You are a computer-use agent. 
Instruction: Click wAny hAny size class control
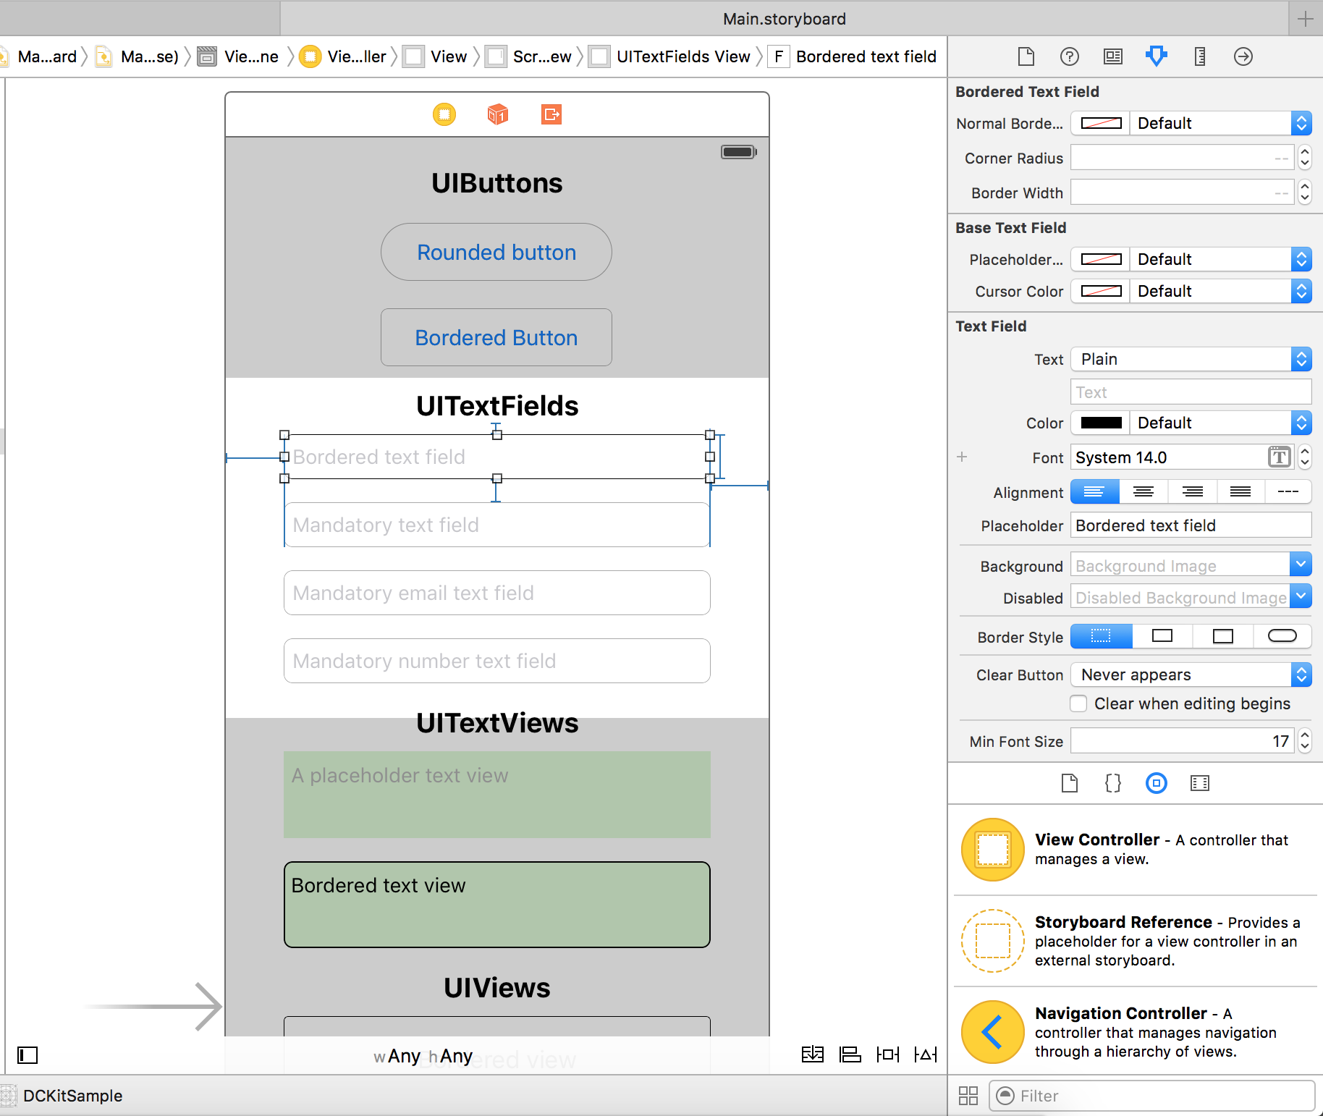coord(423,1056)
